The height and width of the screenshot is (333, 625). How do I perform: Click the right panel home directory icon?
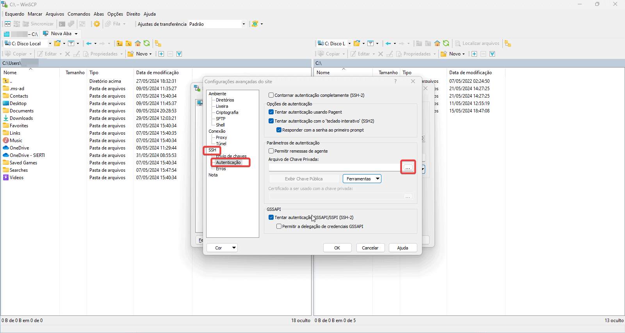pyautogui.click(x=437, y=43)
